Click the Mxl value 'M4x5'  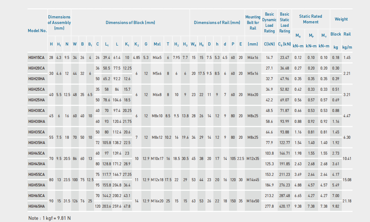157,58
